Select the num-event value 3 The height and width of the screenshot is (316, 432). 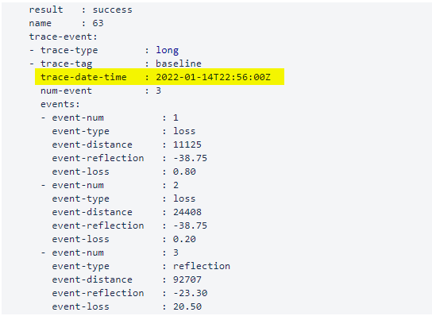pos(158,91)
